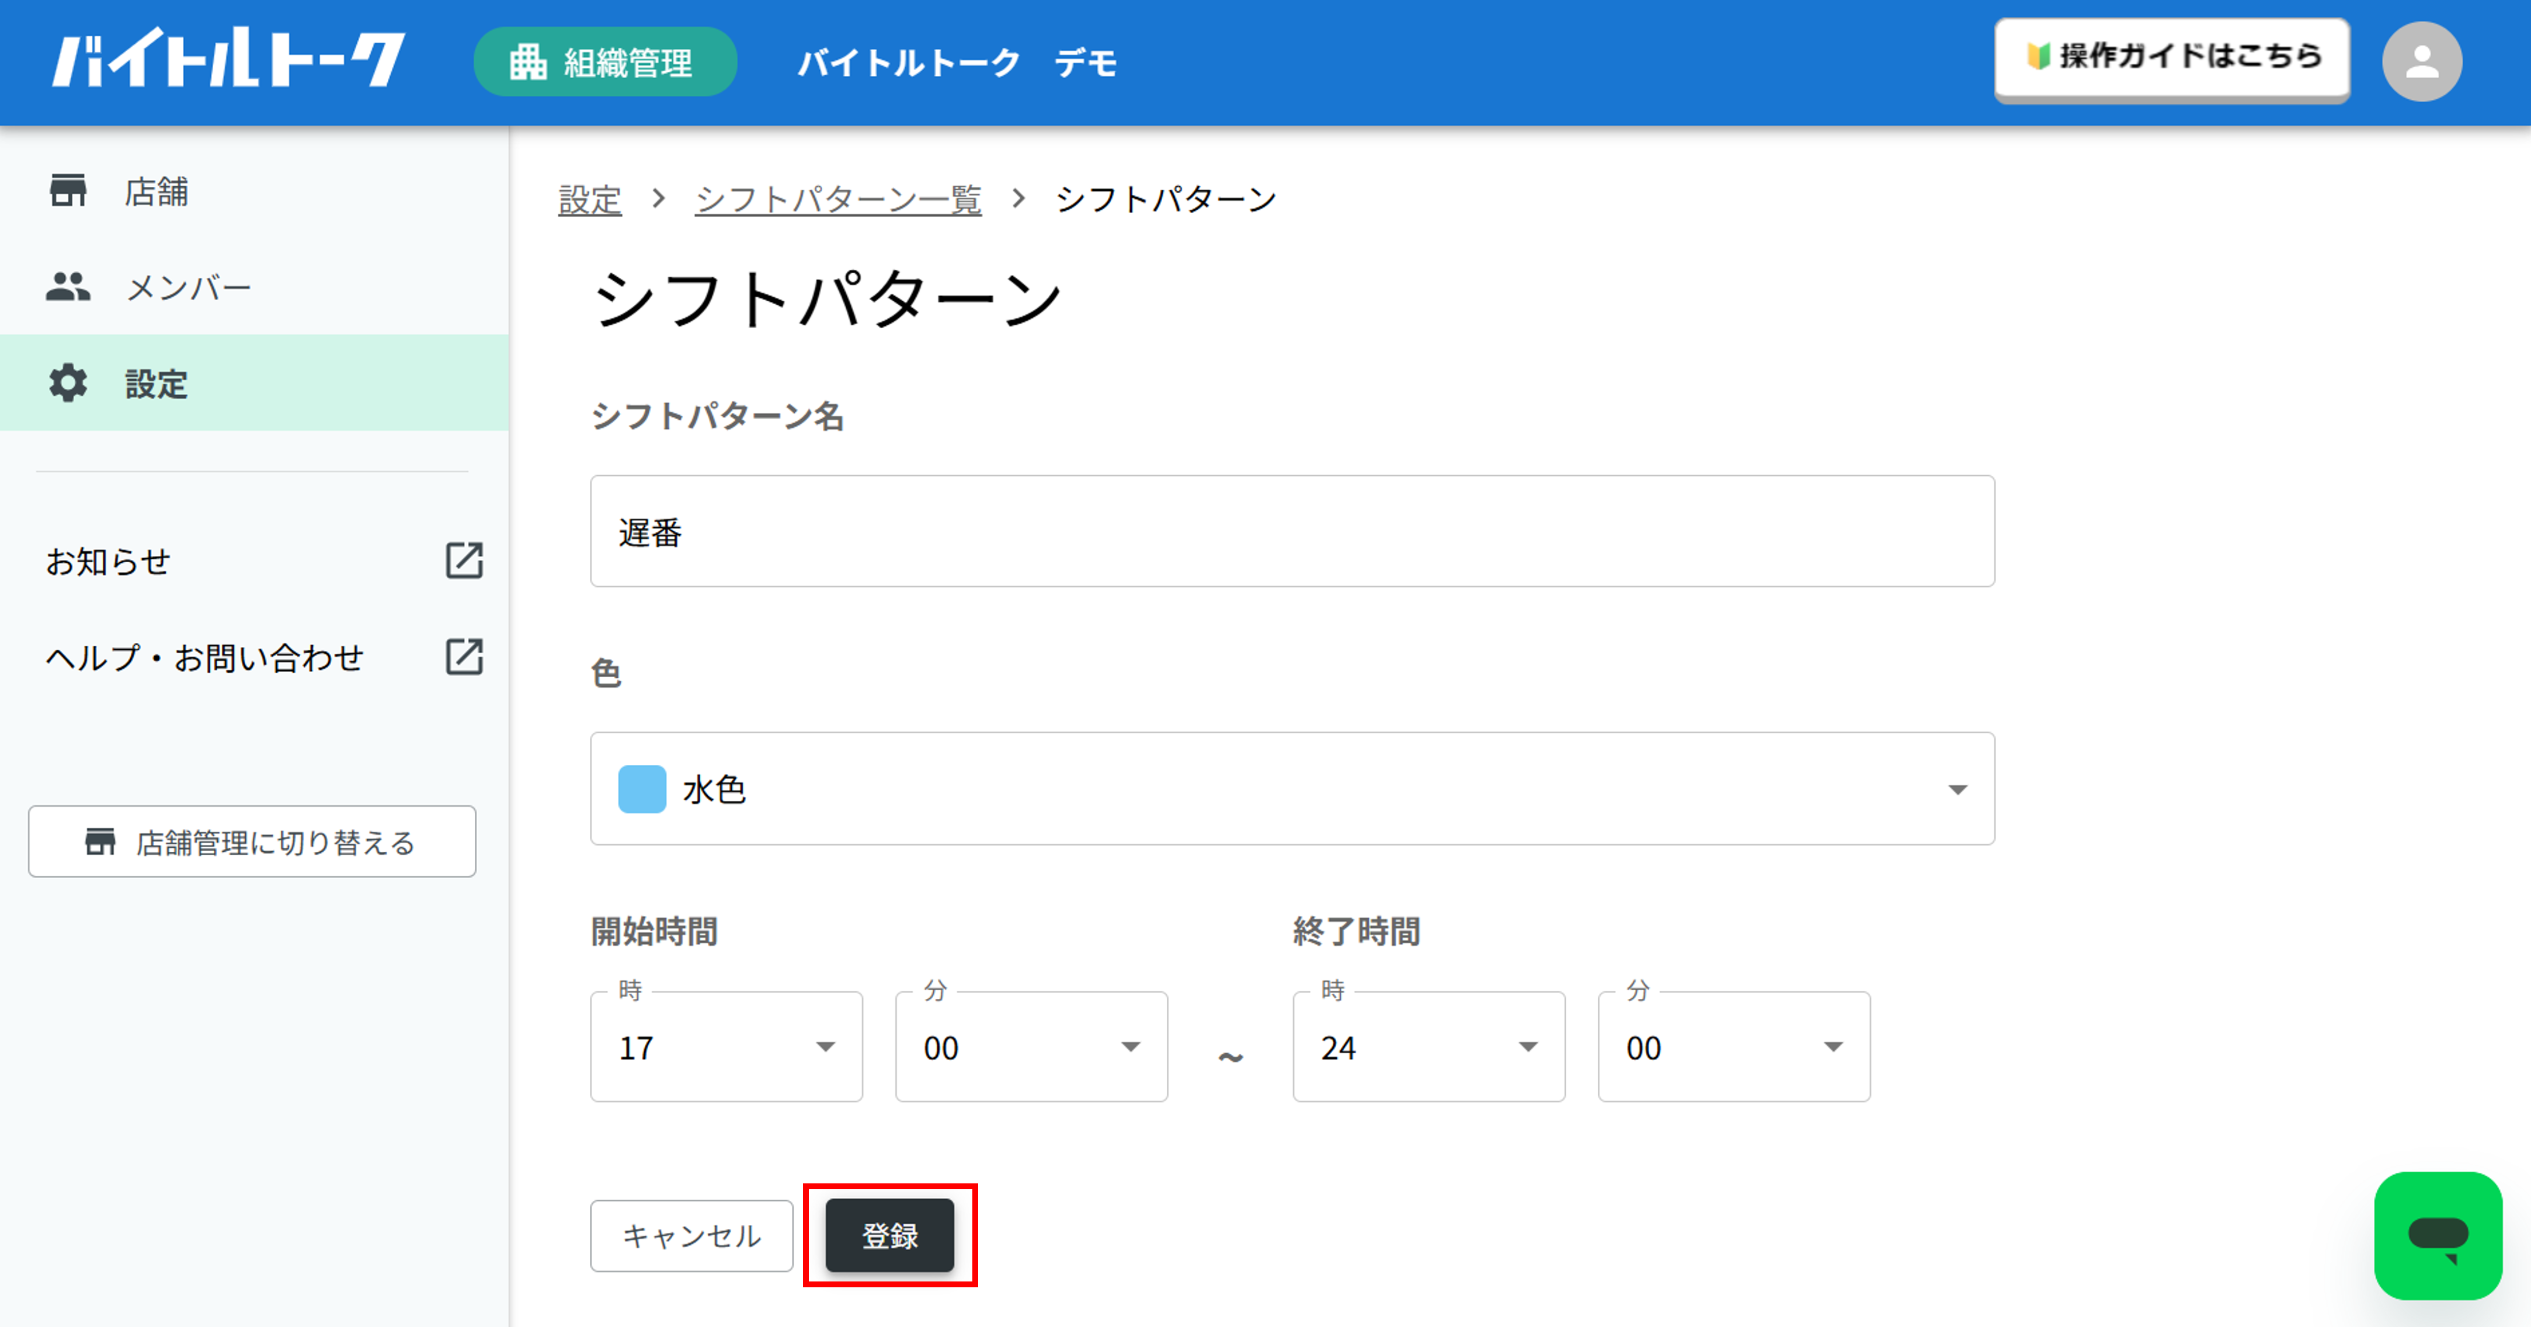Viewport: 2531px width, 1327px height.
Task: Go to 設定 breadcrumb link
Action: click(x=589, y=200)
